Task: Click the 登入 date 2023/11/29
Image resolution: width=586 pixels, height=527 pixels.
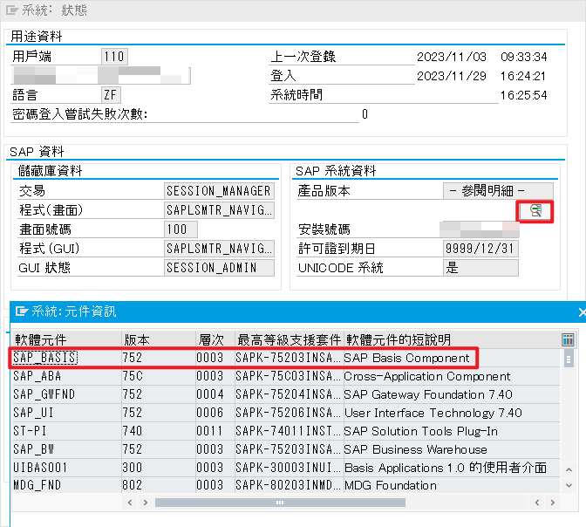Action: pos(452,76)
